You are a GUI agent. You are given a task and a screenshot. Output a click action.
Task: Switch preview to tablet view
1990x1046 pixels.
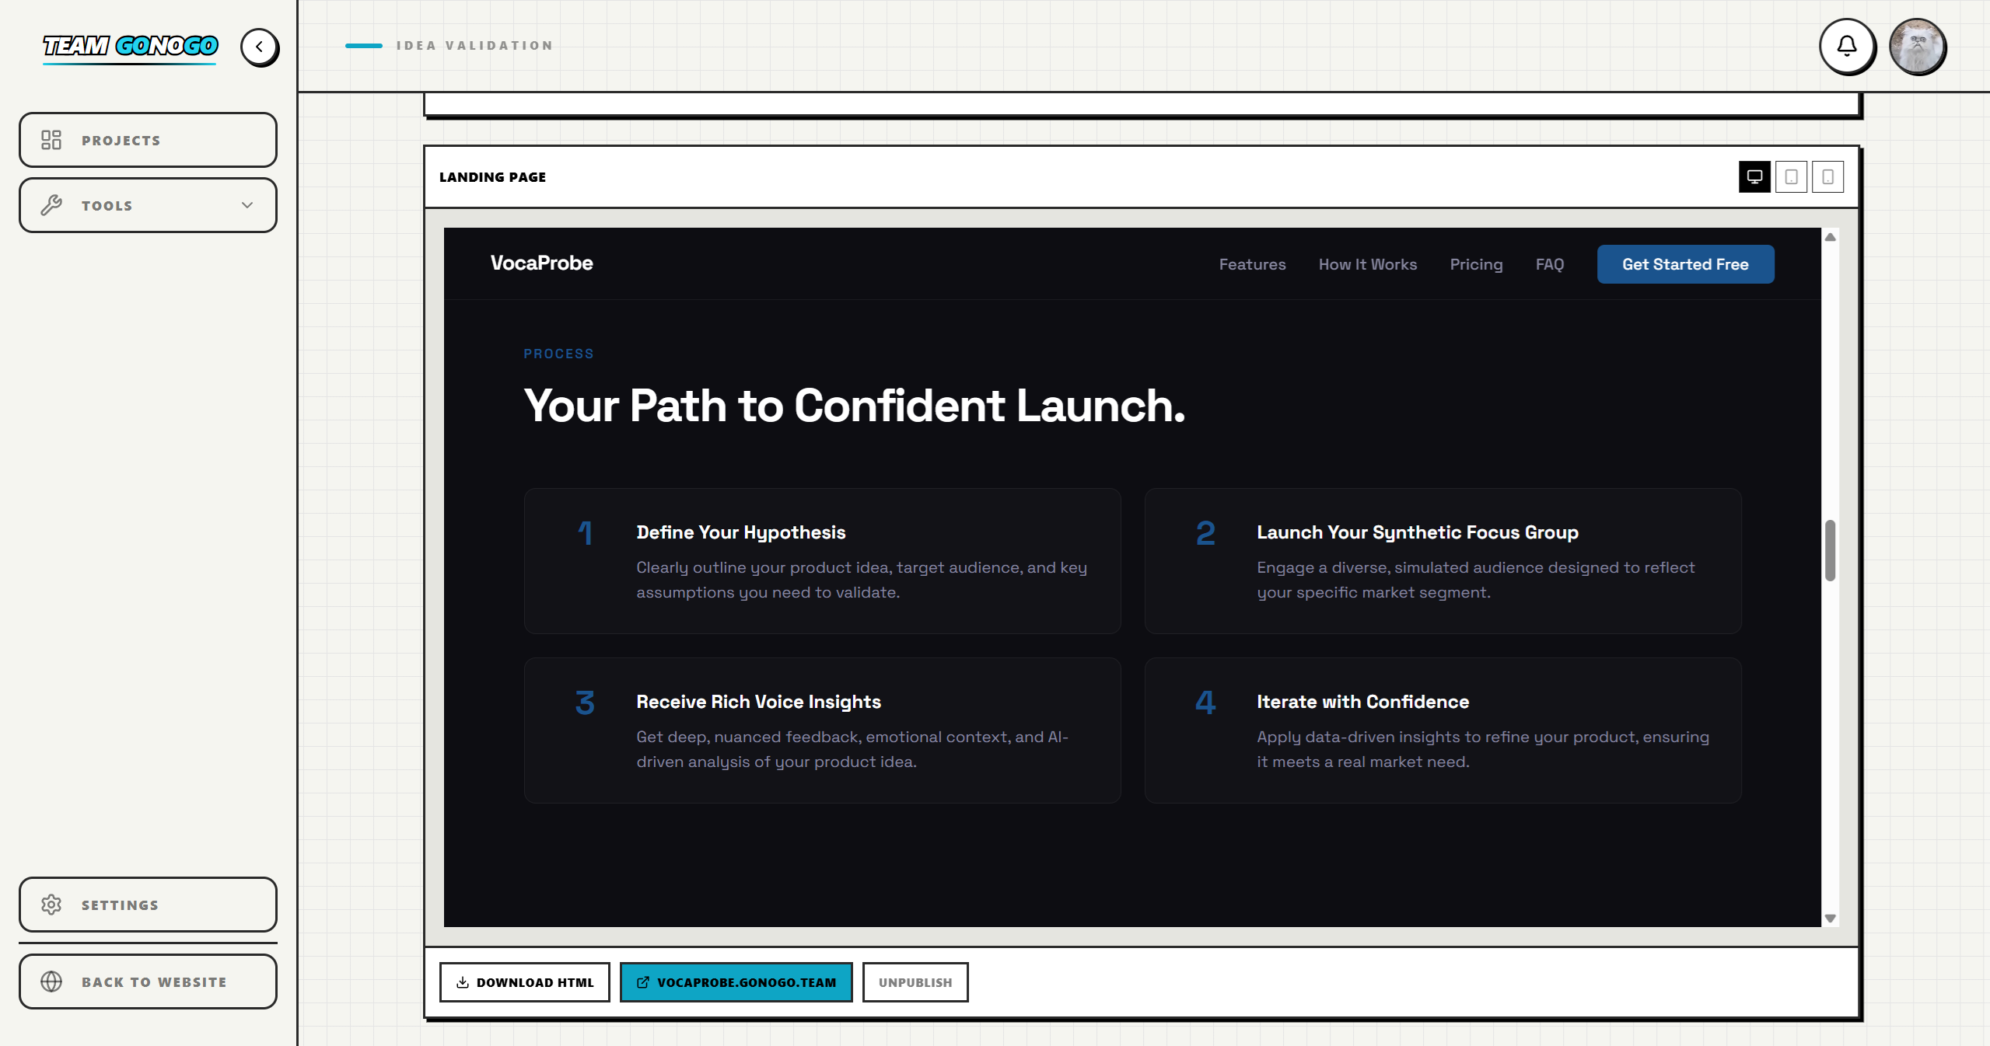pos(1791,176)
